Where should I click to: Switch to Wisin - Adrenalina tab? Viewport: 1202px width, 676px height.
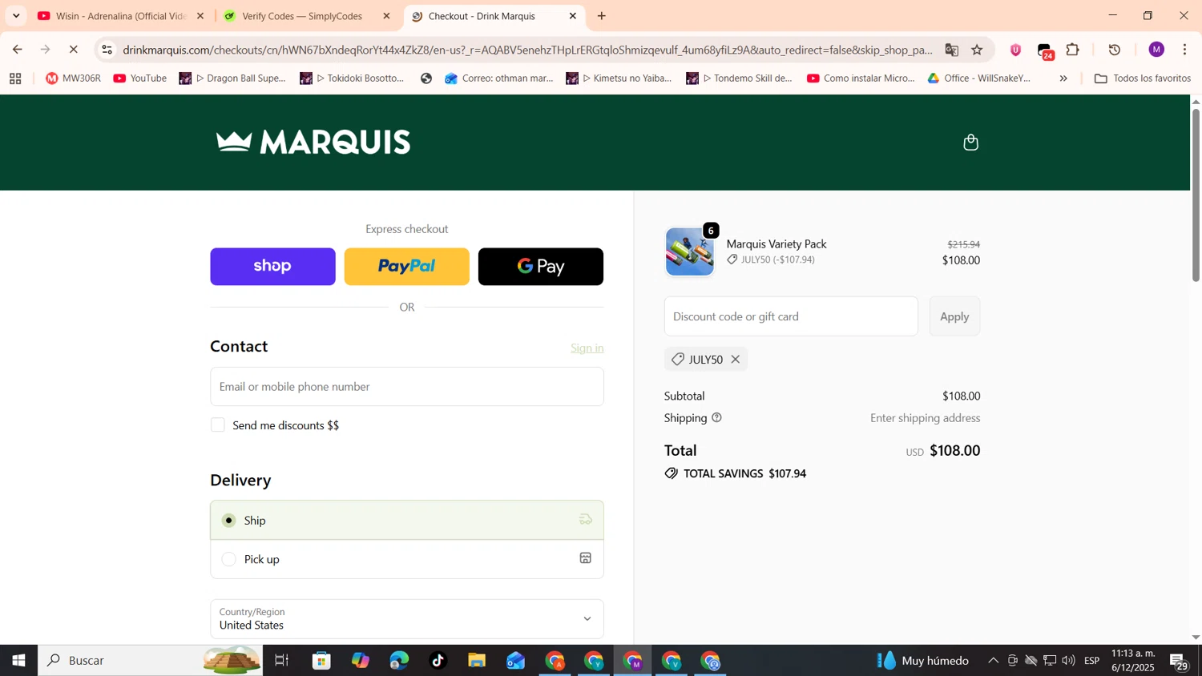(x=120, y=16)
